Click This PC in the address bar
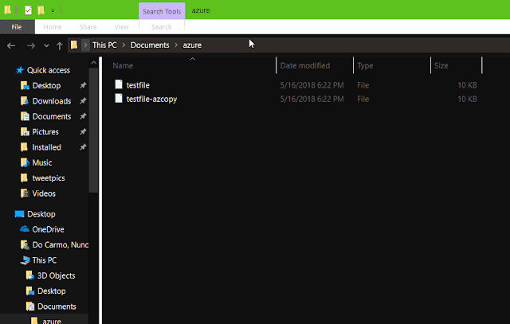 [x=104, y=45]
